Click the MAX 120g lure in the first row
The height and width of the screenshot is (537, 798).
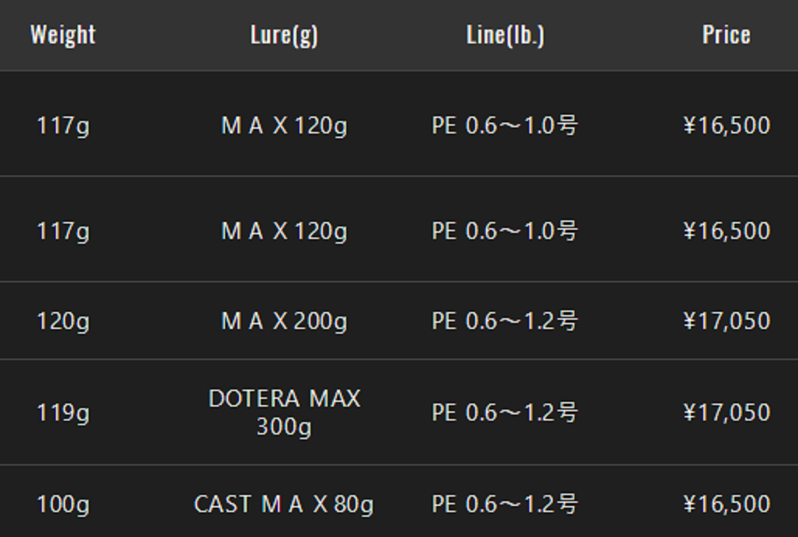click(284, 126)
